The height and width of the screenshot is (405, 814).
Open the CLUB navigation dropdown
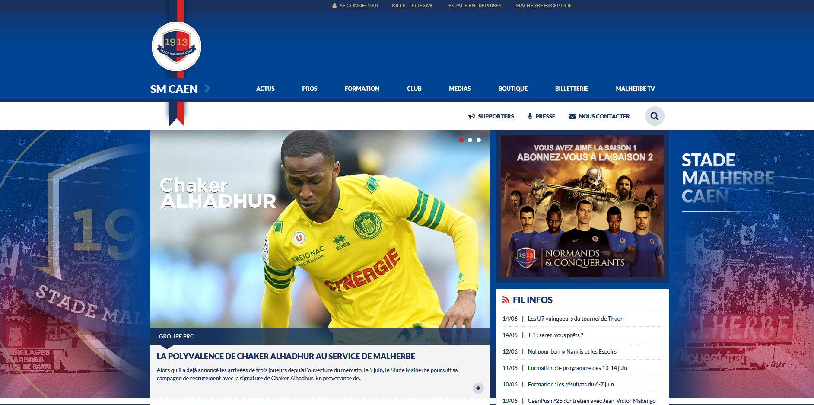(x=414, y=89)
